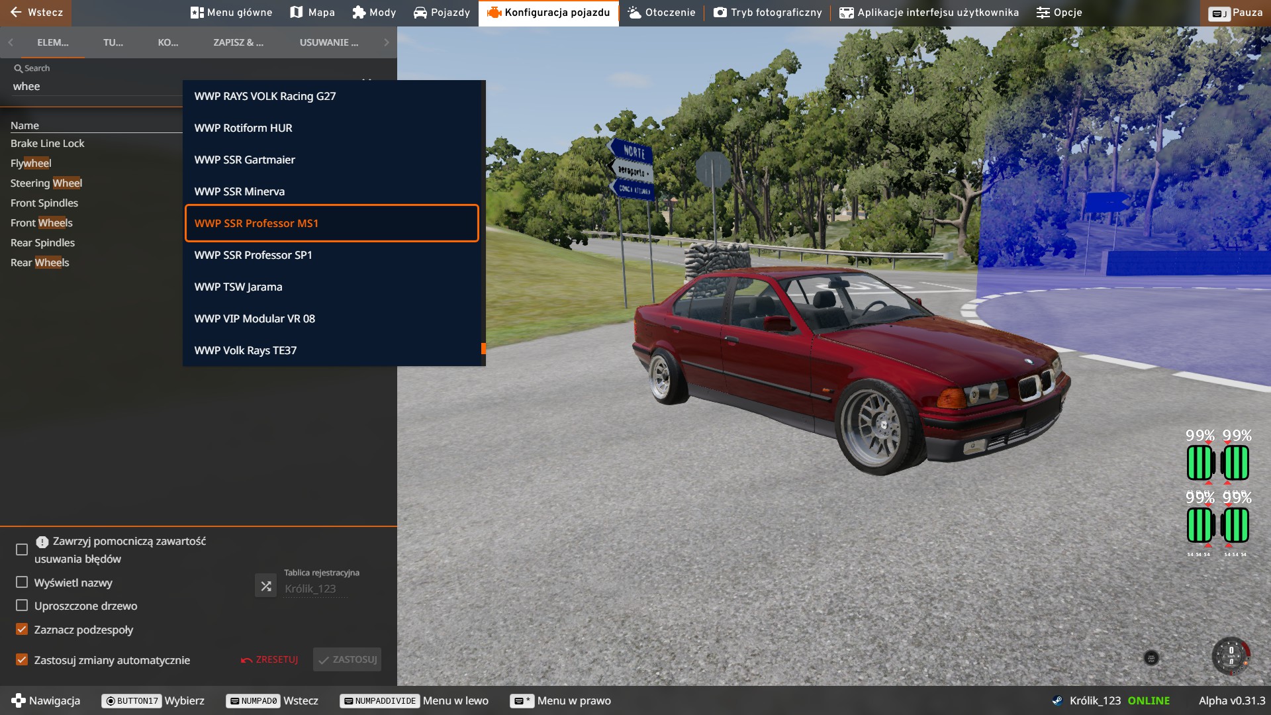The height and width of the screenshot is (715, 1271).
Task: Click the search magnifier icon
Action: pyautogui.click(x=18, y=68)
